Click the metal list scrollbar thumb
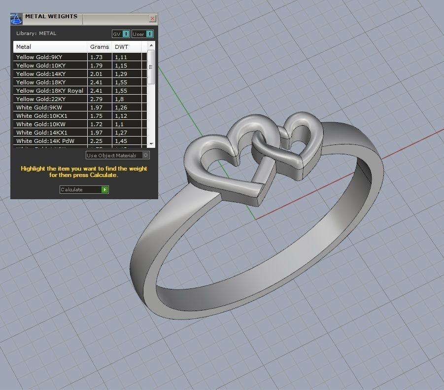The width and height of the screenshot is (444, 390). point(151,67)
